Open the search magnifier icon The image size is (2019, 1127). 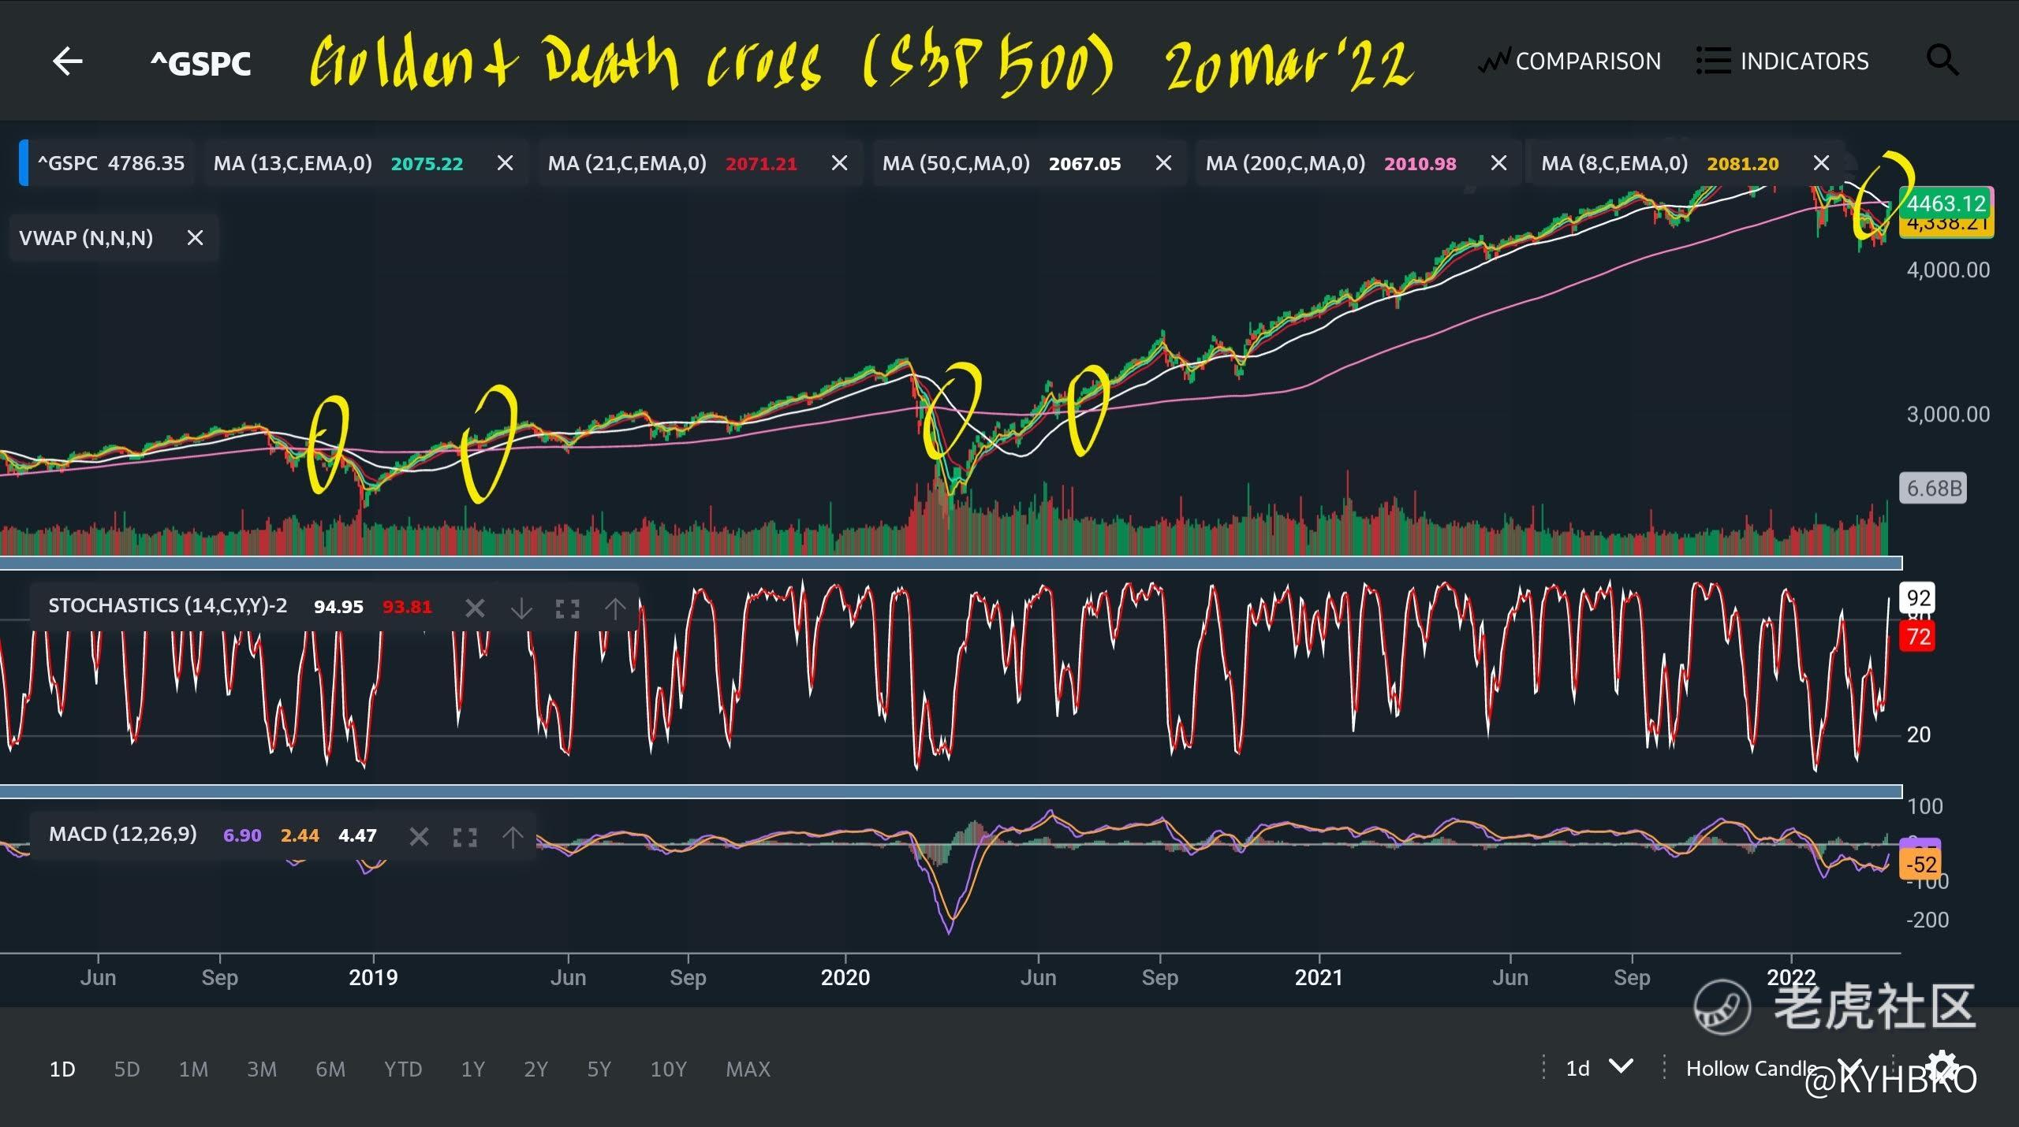tap(1942, 60)
